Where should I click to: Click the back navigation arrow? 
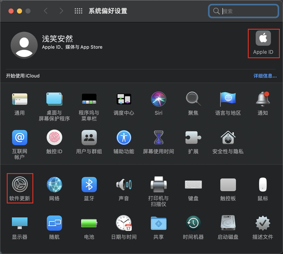[x=46, y=11]
